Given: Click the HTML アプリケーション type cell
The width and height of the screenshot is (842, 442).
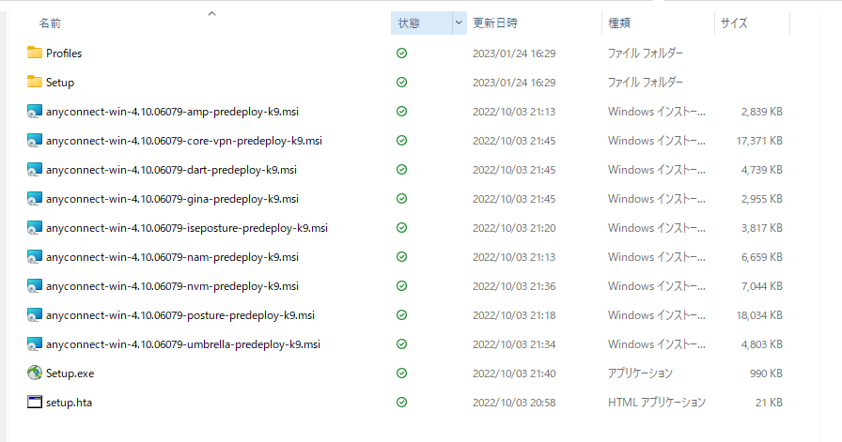Looking at the screenshot, I should point(657,402).
